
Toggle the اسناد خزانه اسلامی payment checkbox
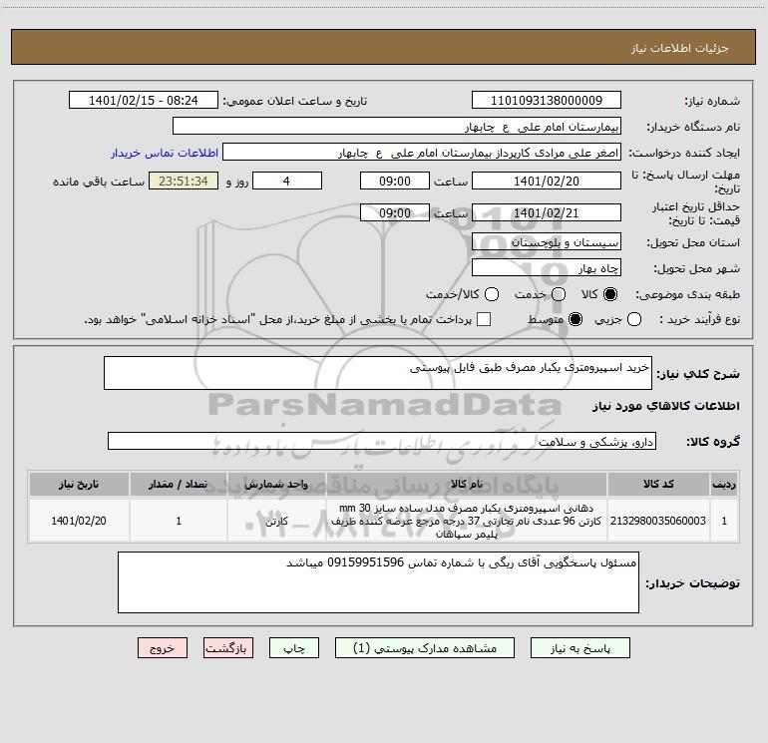[484, 319]
